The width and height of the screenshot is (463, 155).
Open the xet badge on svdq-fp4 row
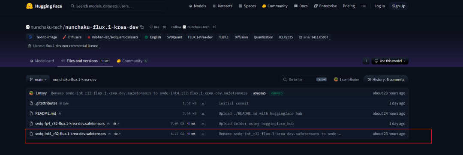coord(191,124)
